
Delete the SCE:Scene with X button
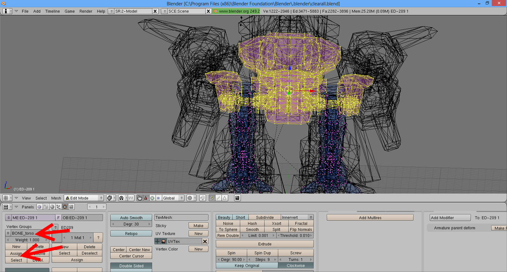(x=208, y=11)
